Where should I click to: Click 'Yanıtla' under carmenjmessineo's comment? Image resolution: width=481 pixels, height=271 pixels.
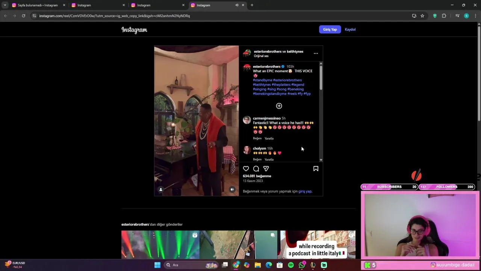coord(269,138)
